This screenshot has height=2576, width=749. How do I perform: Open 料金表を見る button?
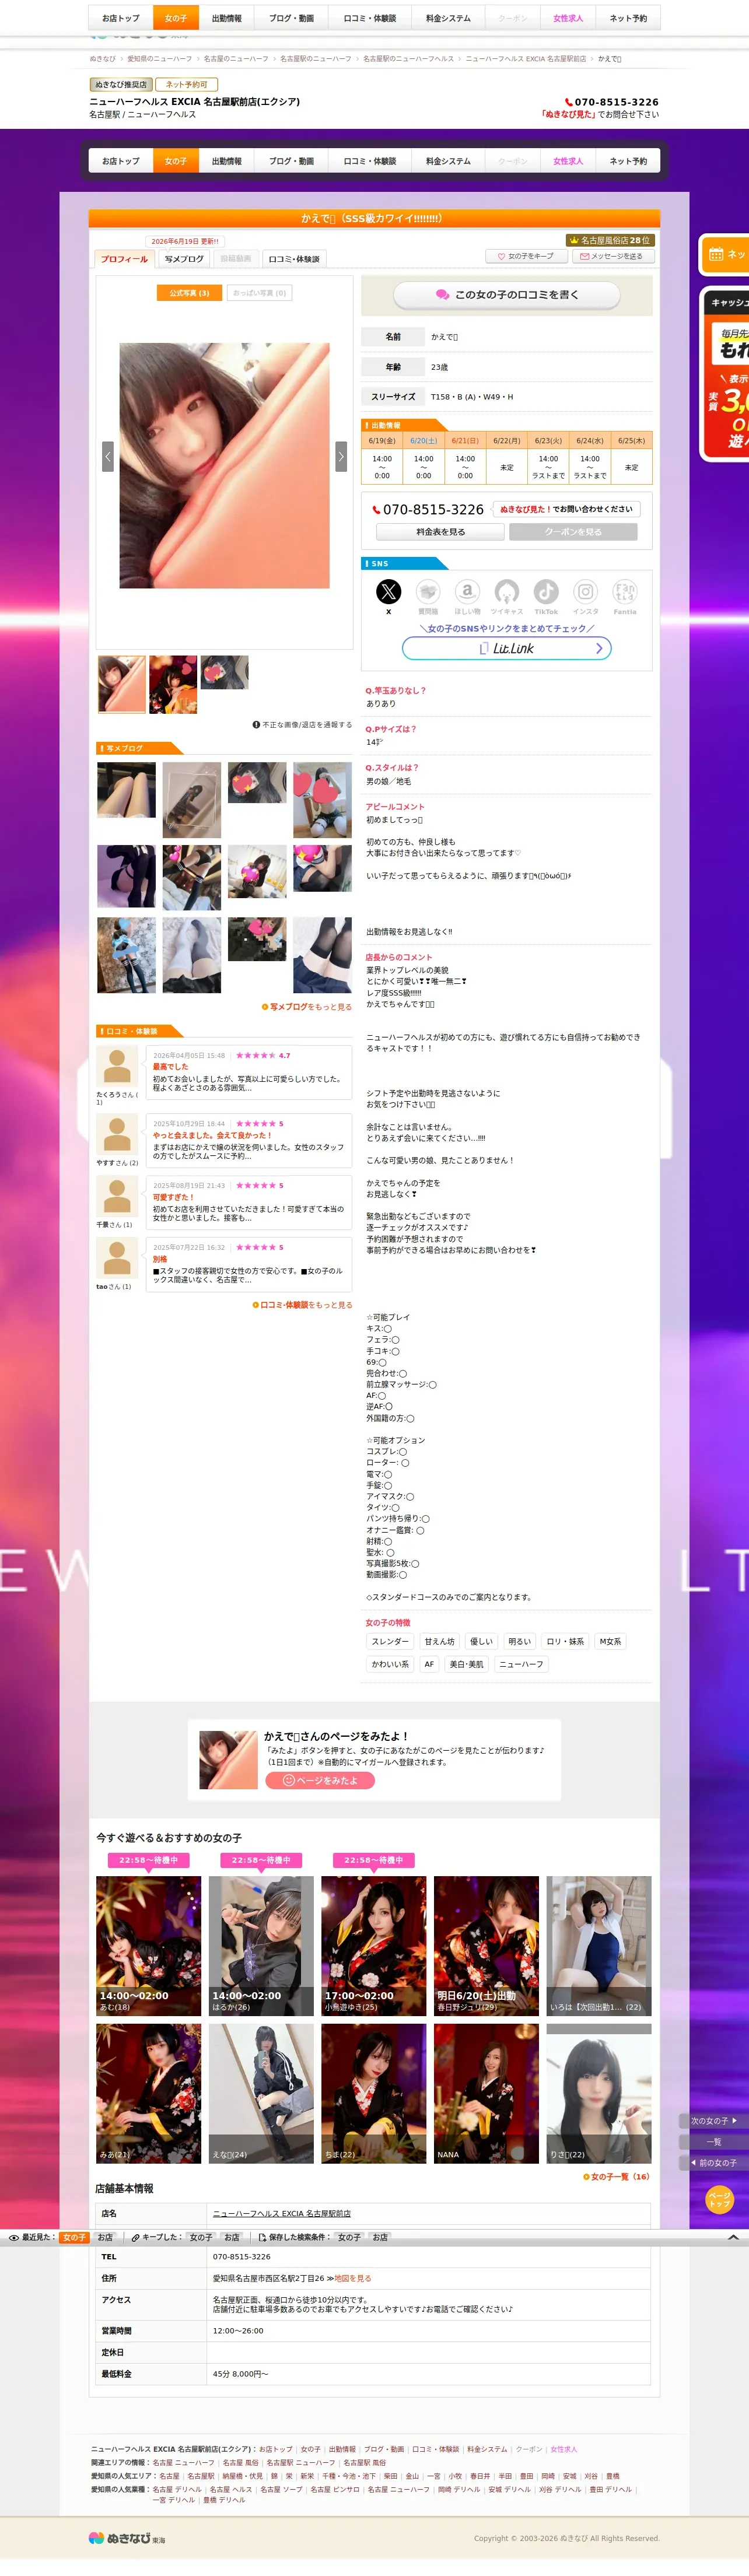441,532
